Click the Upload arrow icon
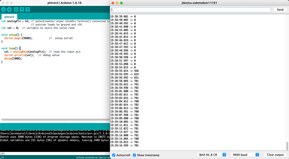Viewport: 289px width, 159px height. [9, 9]
